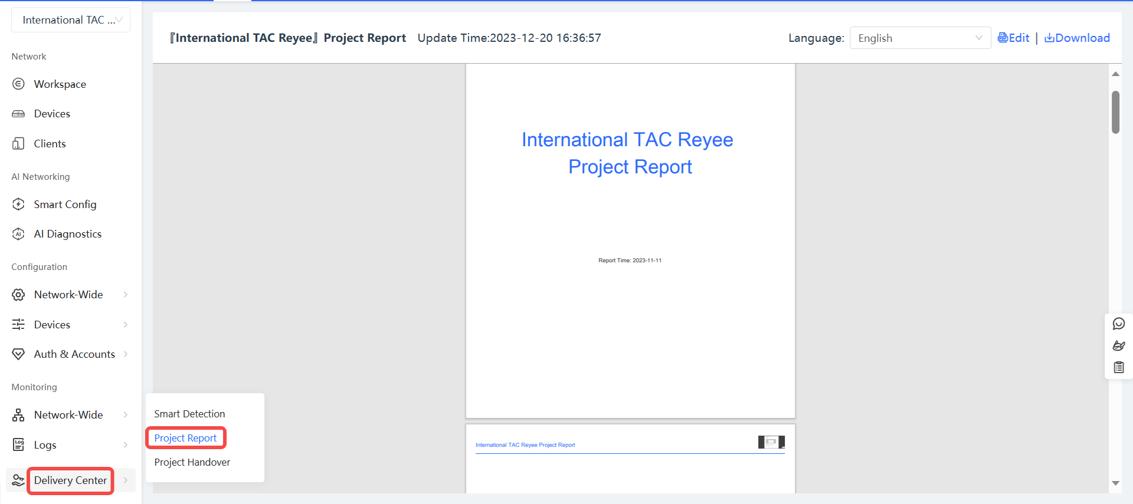Click the Clients icon in sidebar
Screen dimensions: 1133x504
pyautogui.click(x=18, y=144)
